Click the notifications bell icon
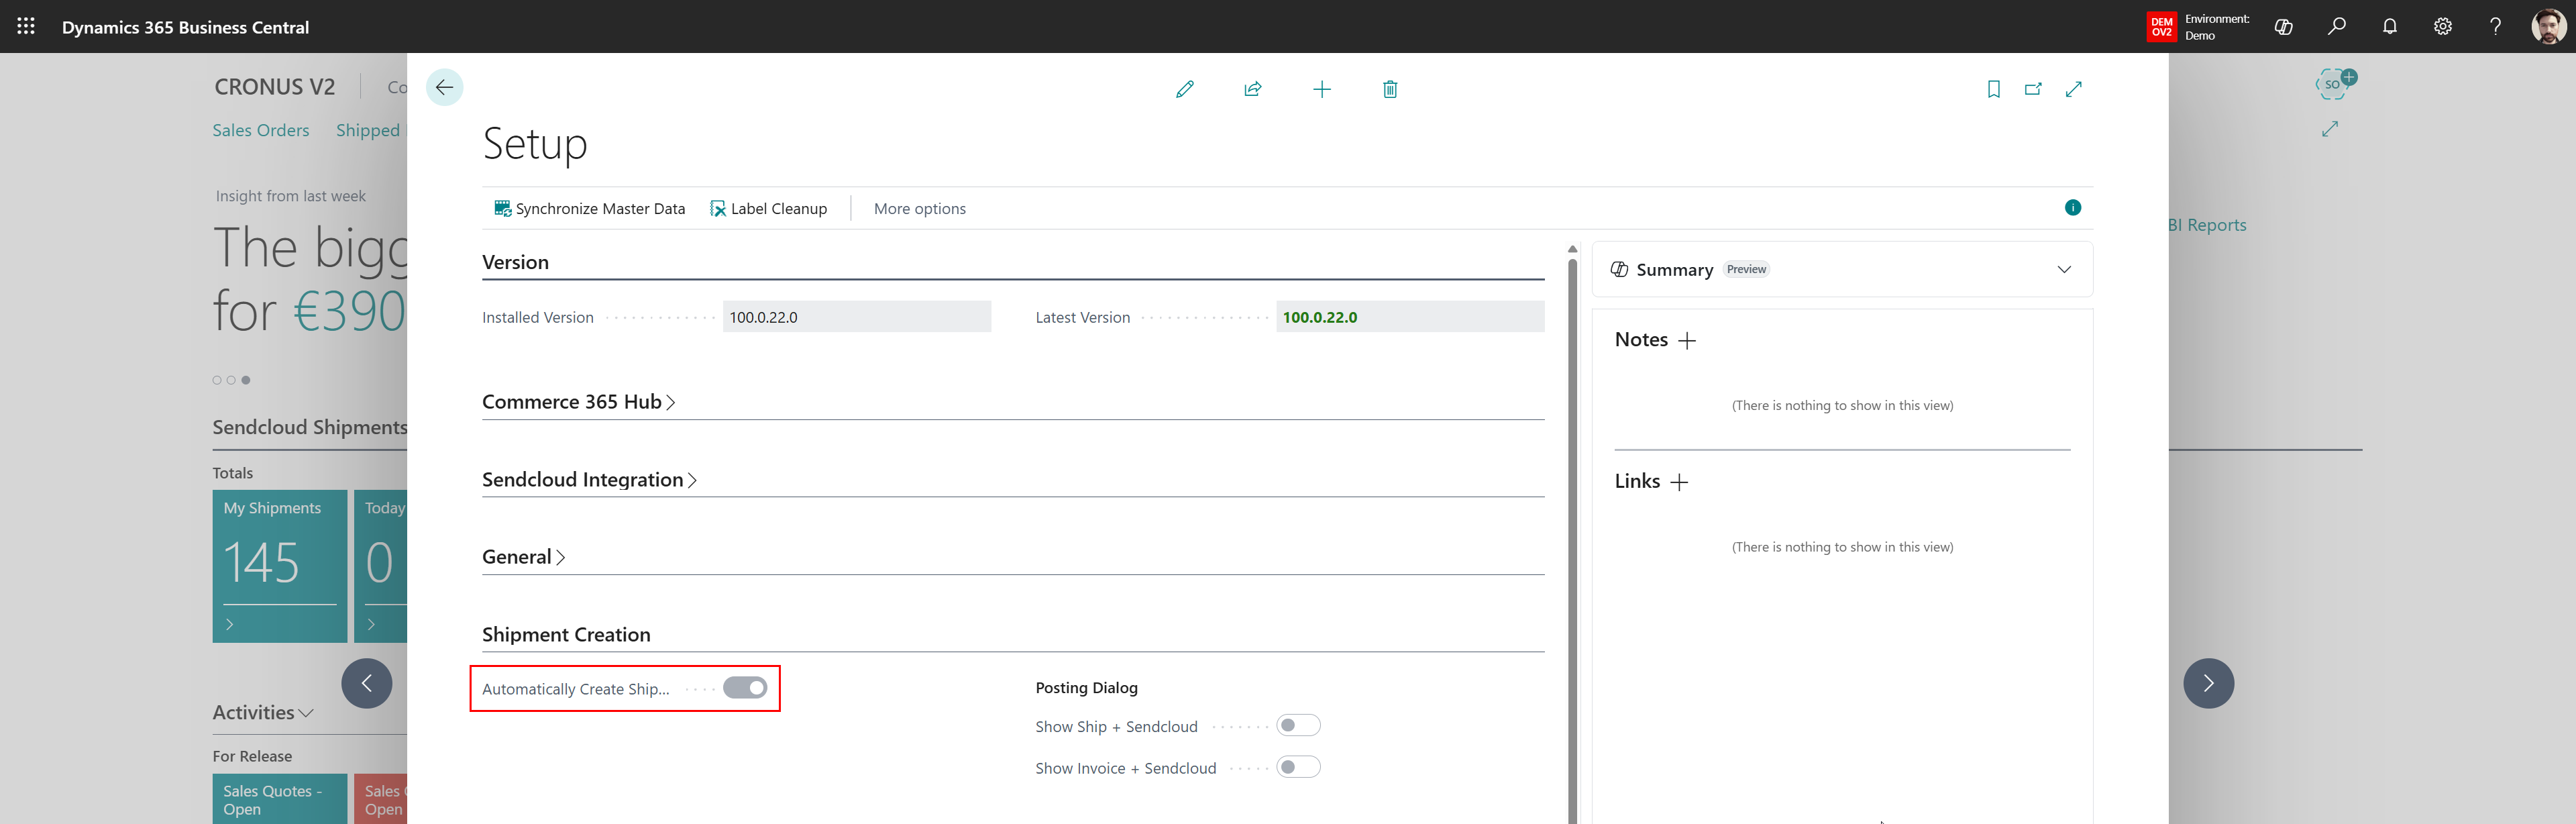The width and height of the screenshot is (2576, 824). click(x=2389, y=27)
